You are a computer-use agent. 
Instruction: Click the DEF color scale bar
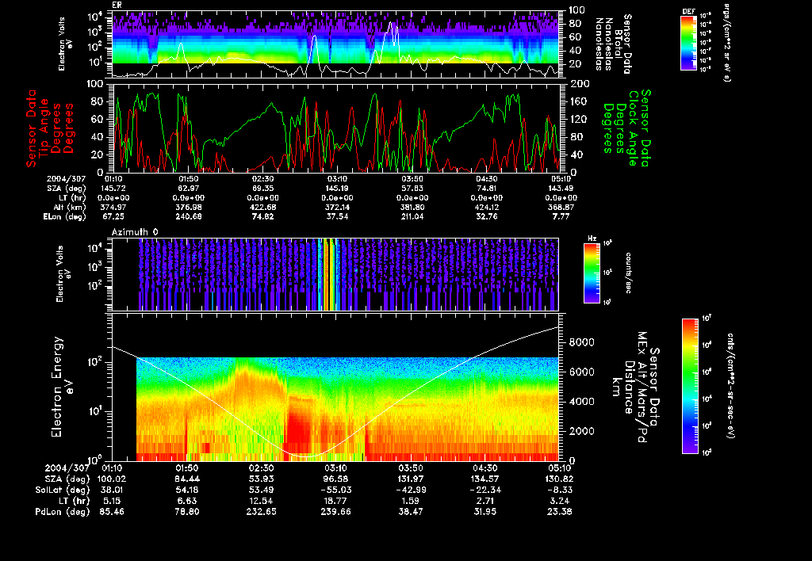click(x=688, y=43)
